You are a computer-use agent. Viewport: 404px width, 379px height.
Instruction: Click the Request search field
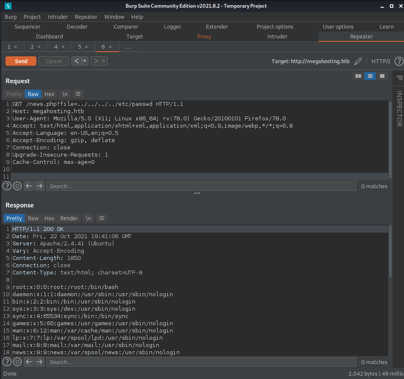[x=201, y=186]
